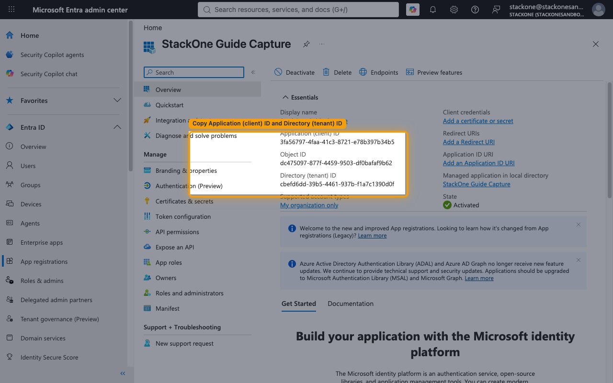Collapse the Entra ID section

[x=117, y=127]
